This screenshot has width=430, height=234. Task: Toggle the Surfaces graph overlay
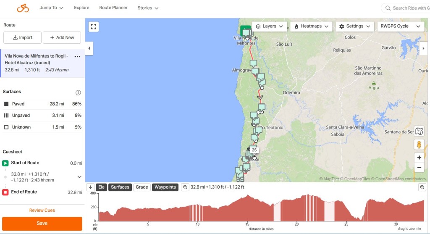tap(120, 187)
